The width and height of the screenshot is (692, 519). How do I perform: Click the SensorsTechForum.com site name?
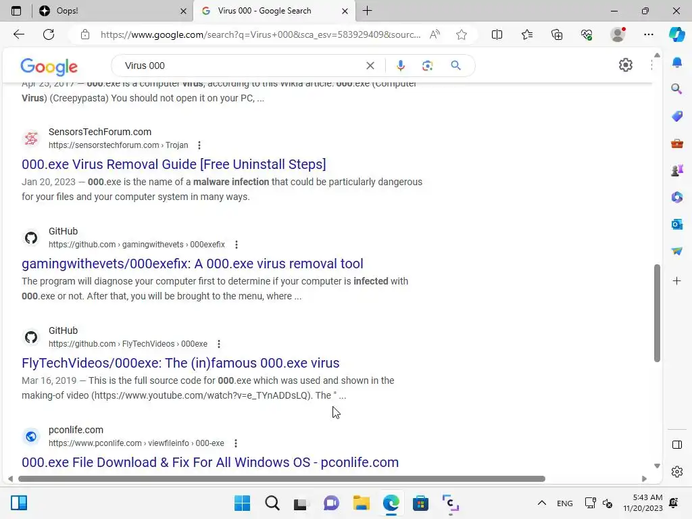[x=100, y=132]
